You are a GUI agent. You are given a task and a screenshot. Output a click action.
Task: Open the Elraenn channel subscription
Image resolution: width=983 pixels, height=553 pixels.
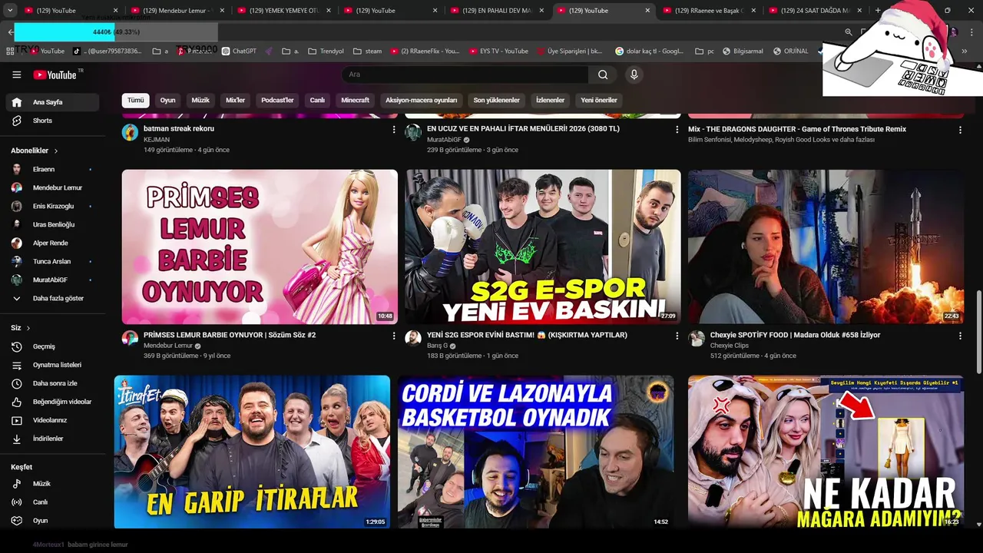(x=52, y=169)
